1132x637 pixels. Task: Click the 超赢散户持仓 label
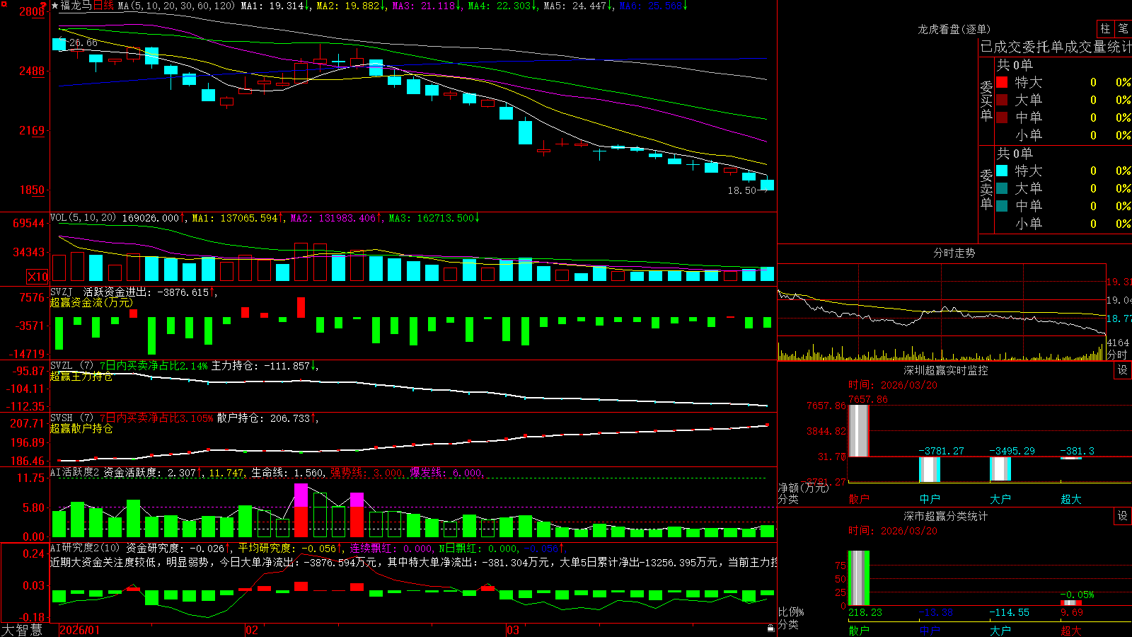tap(81, 428)
